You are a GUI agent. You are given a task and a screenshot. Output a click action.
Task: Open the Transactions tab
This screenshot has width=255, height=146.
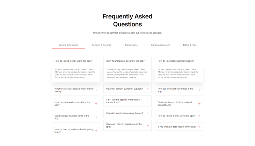[x=131, y=45]
